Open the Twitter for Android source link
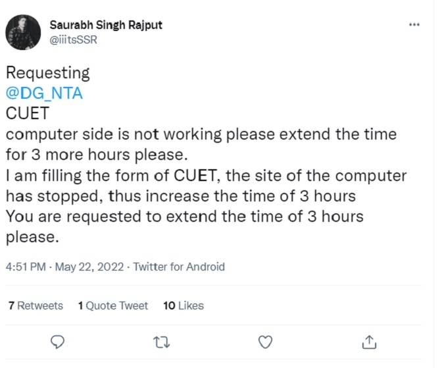The height and width of the screenshot is (368, 444). click(x=179, y=267)
